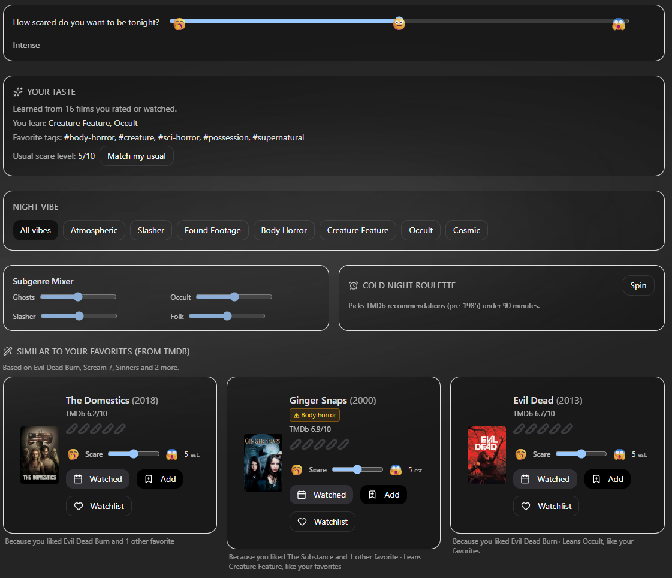
Task: Add Evil Dead to your list
Action: [607, 480]
